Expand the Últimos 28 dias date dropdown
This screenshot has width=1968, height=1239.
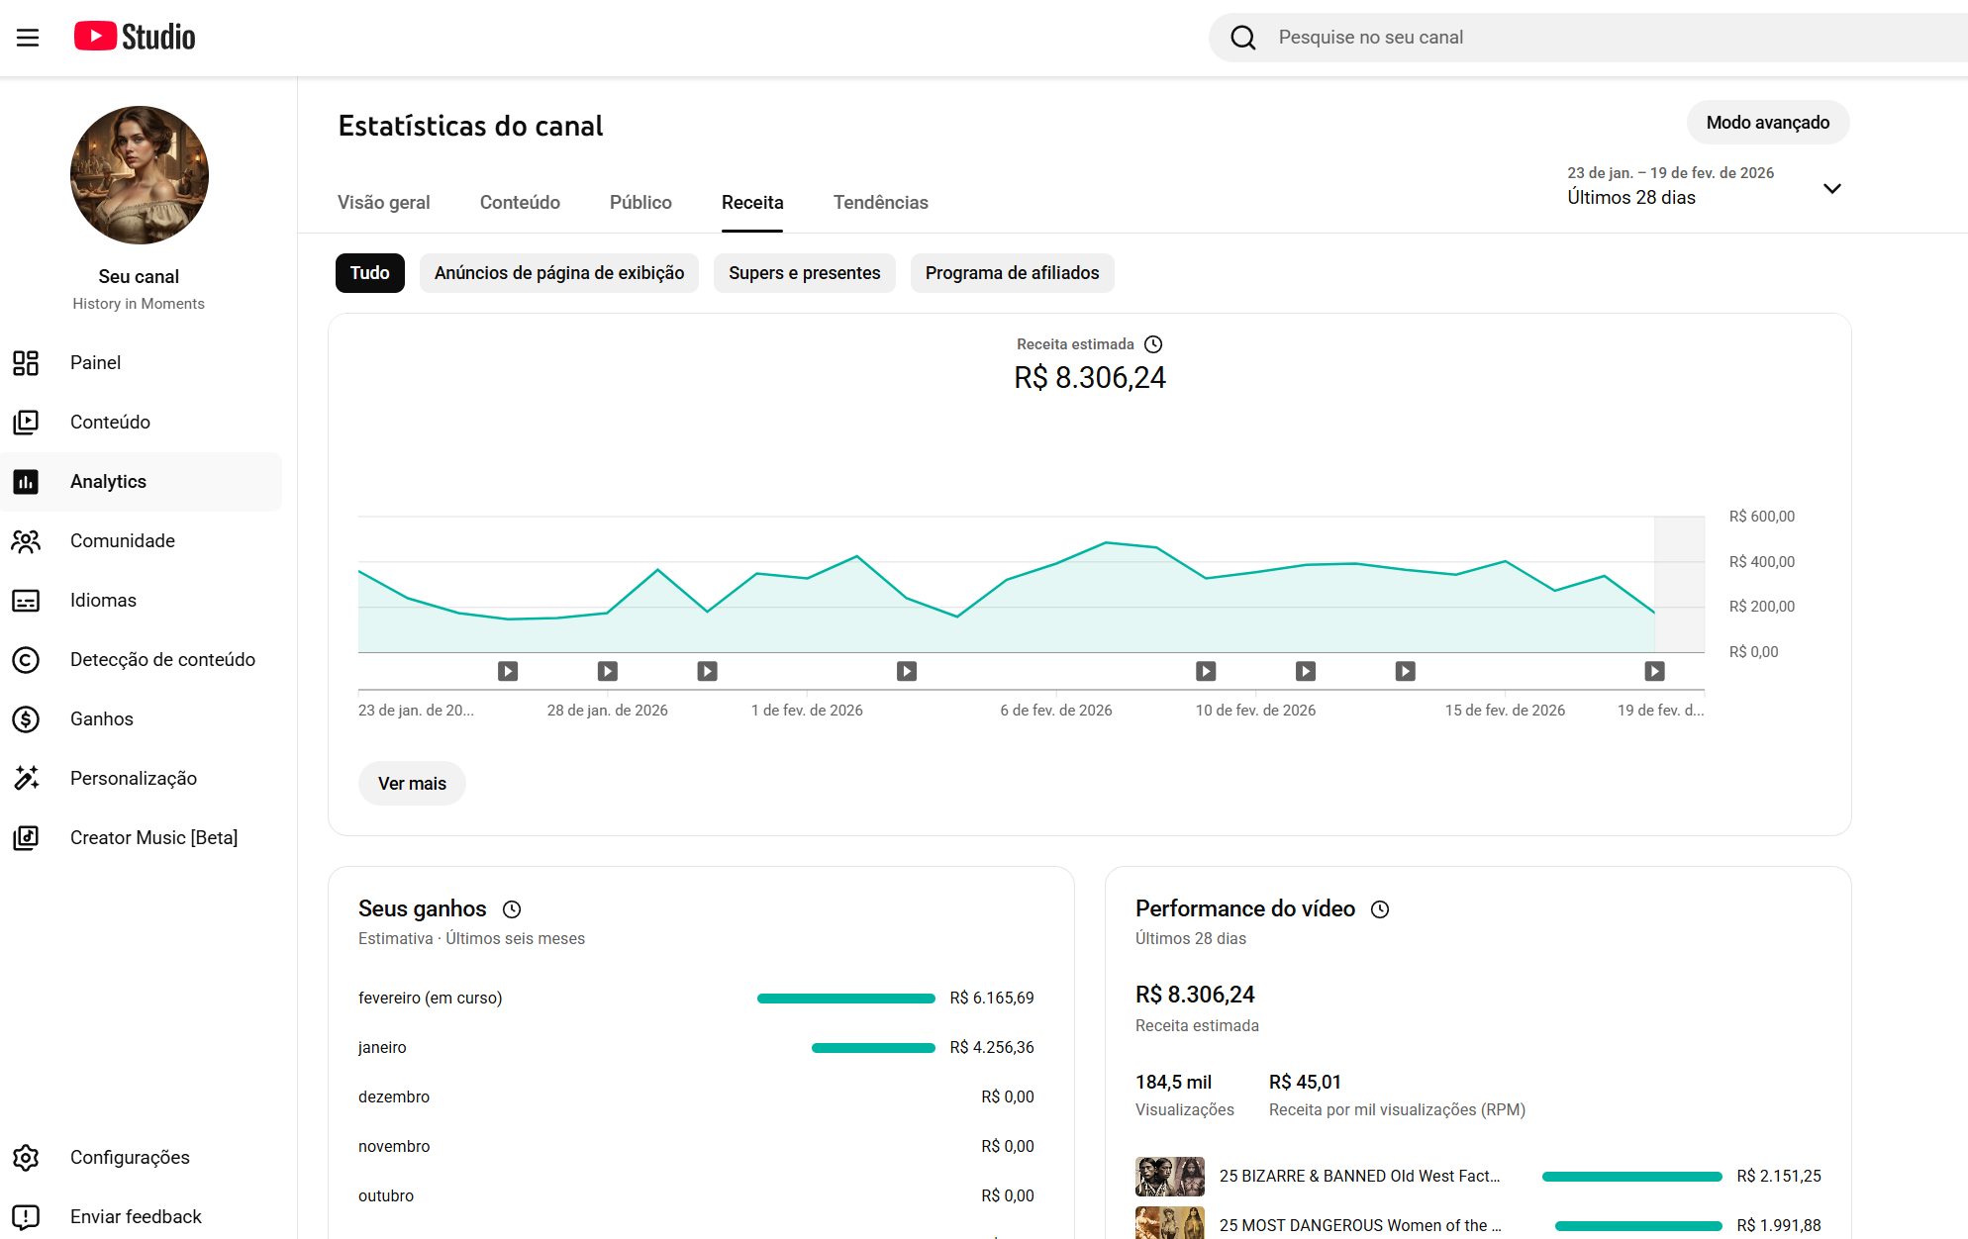tap(1831, 188)
